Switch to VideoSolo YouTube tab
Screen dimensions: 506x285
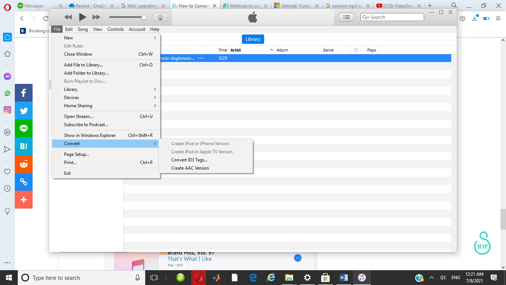coord(399,6)
